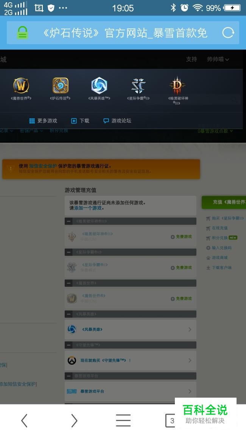This screenshot has width=246, height=437.
Task: Click green 充值《魔兽世界》 button
Action: pyautogui.click(x=224, y=202)
